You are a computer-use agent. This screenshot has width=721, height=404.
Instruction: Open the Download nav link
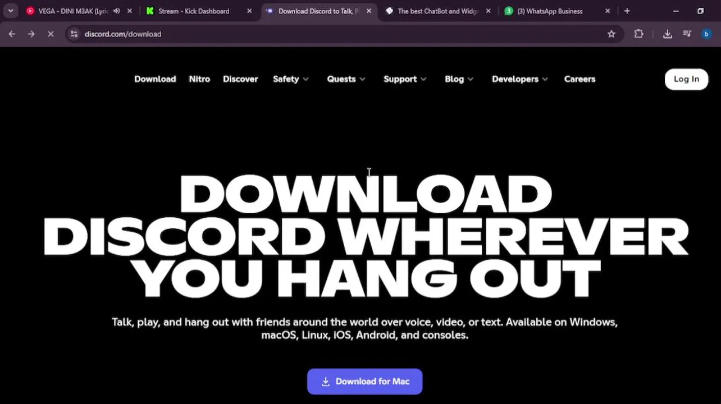pos(155,79)
